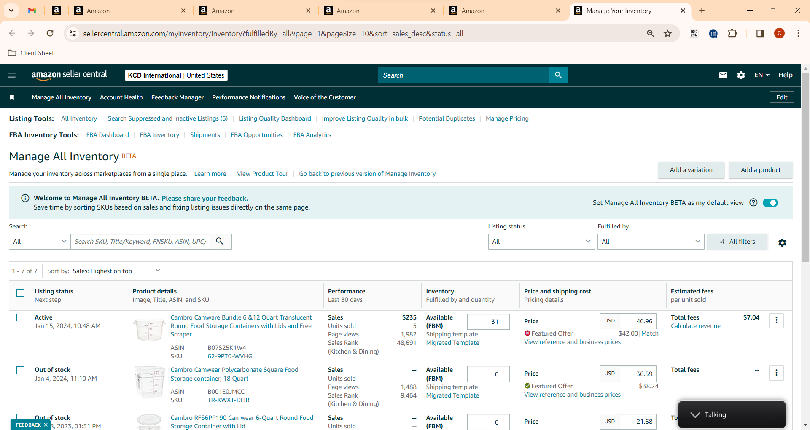The width and height of the screenshot is (810, 430).
Task: Open the Sort by Sales dropdown
Action: tap(116, 271)
